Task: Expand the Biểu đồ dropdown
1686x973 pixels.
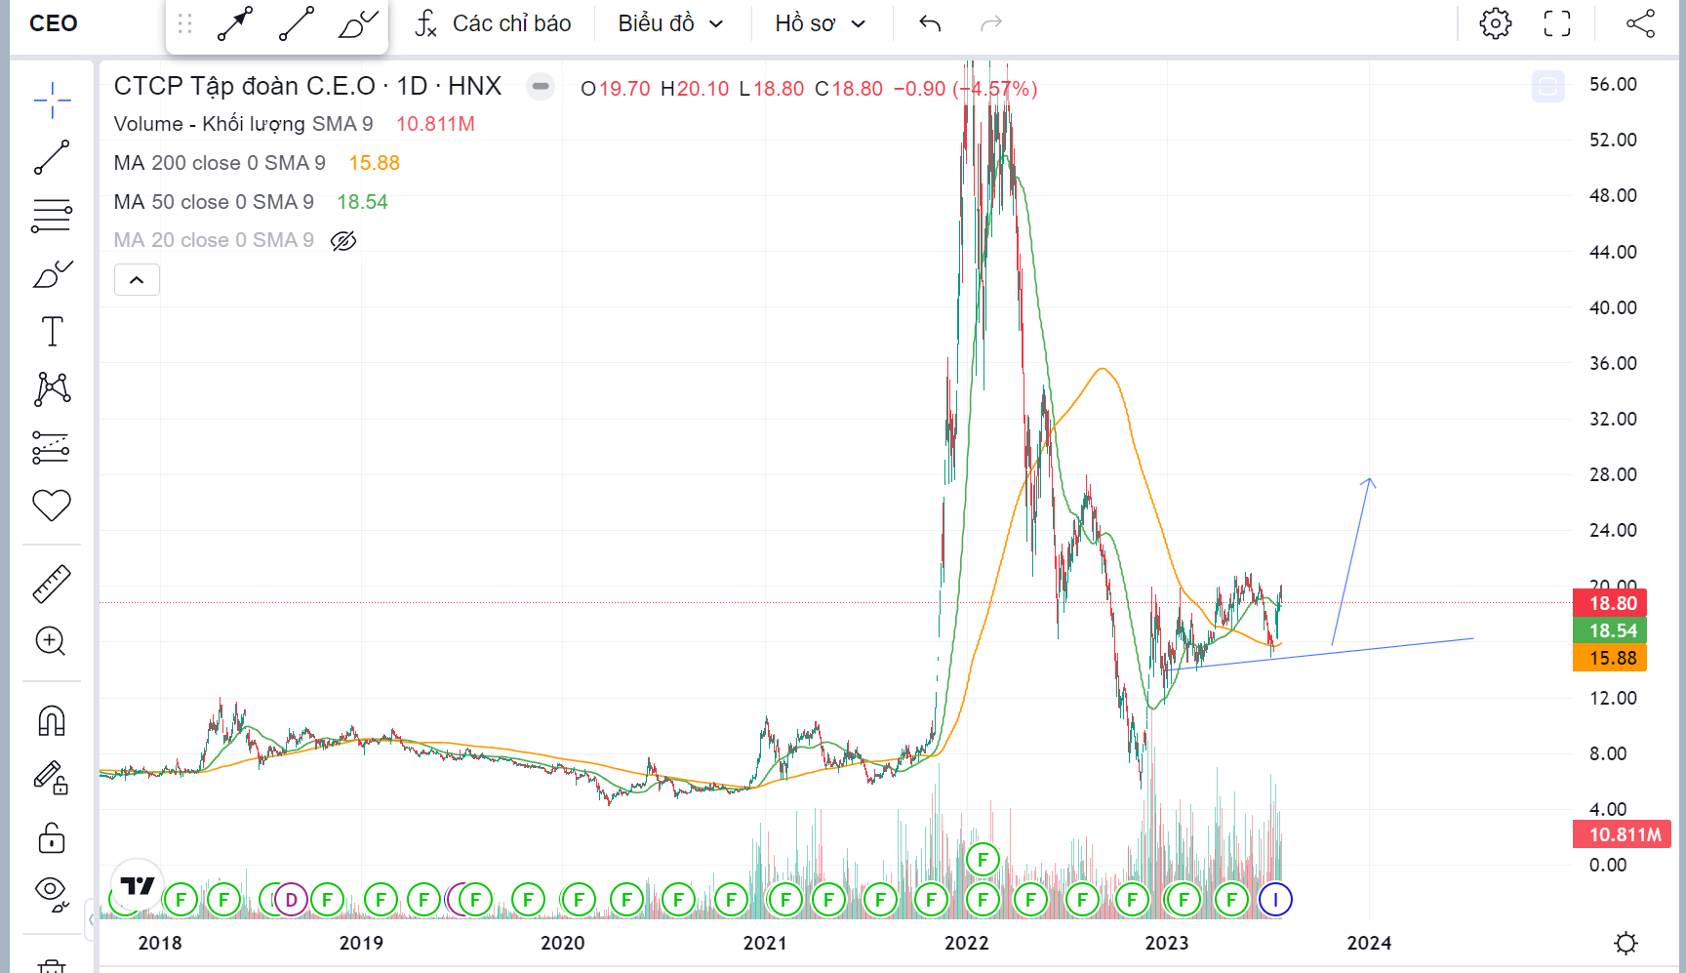Action: pos(671,23)
